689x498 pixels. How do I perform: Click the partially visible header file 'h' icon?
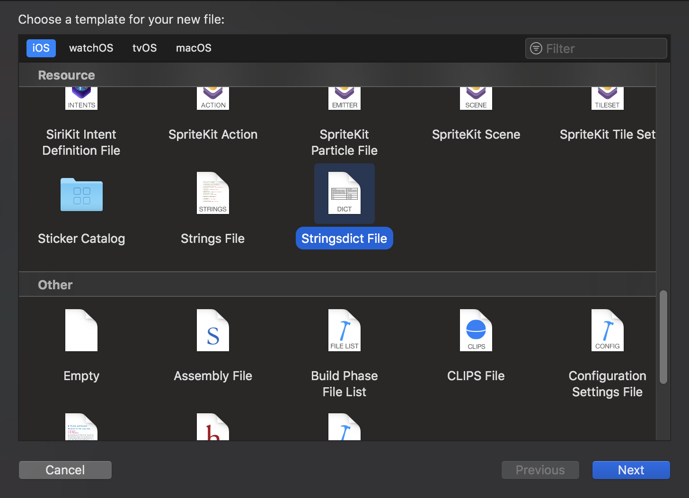coord(213,427)
